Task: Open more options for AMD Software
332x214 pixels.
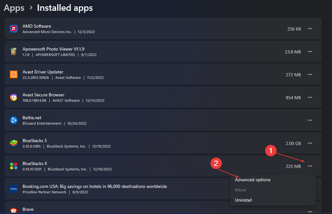Action: pos(310,29)
